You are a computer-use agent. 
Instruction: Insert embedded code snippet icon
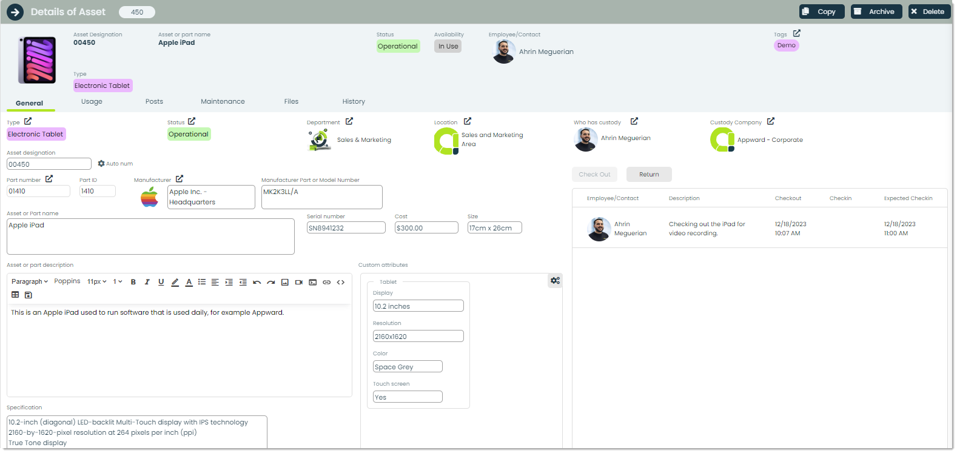click(313, 282)
